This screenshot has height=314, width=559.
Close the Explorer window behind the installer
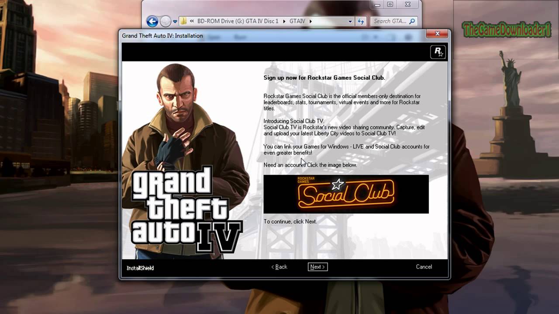click(x=408, y=4)
